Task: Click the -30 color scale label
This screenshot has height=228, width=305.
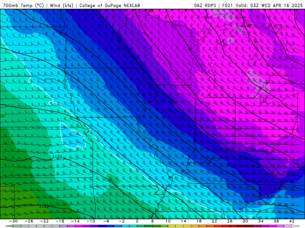Action: [x=13, y=221]
